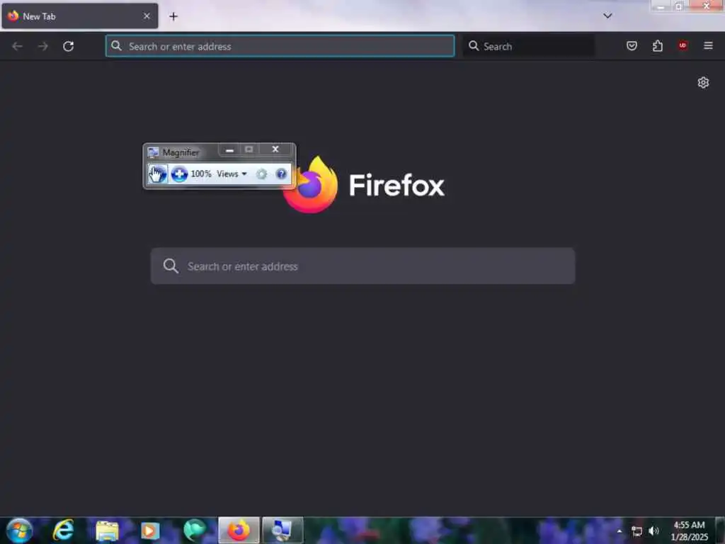Click the address bar search magnifier icon
This screenshot has width=725, height=544.
[116, 46]
